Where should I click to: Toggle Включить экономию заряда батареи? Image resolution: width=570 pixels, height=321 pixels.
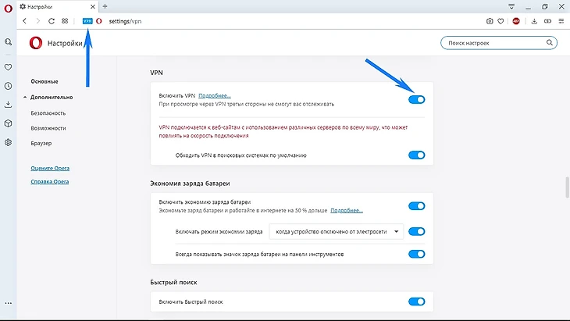coord(417,206)
